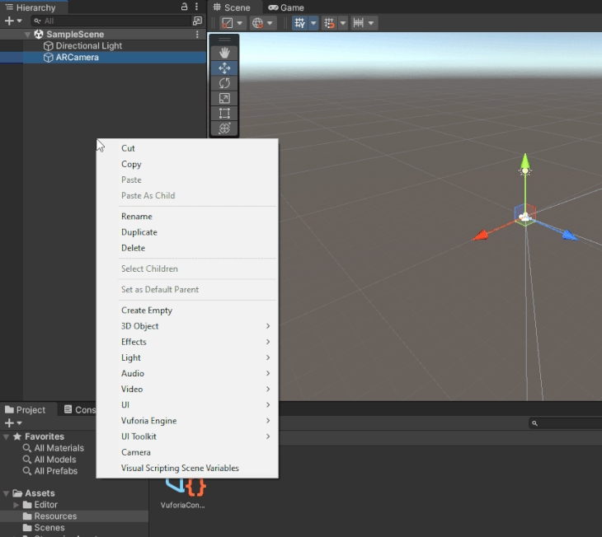Open UI submenu

coord(187,404)
